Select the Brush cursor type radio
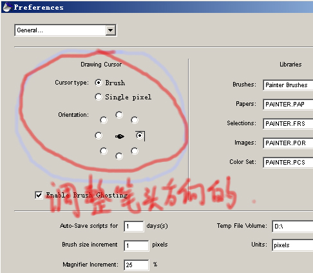 tap(99, 83)
